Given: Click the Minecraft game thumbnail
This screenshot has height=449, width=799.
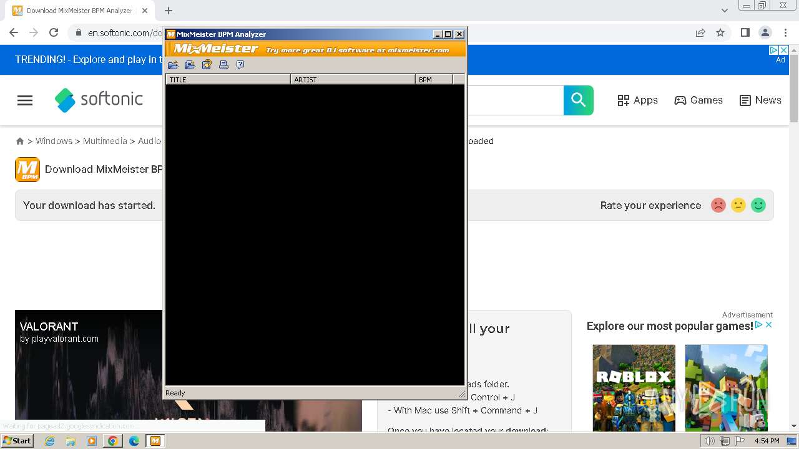Looking at the screenshot, I should (726, 387).
